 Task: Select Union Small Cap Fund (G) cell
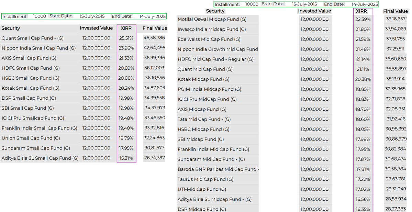tap(31, 138)
